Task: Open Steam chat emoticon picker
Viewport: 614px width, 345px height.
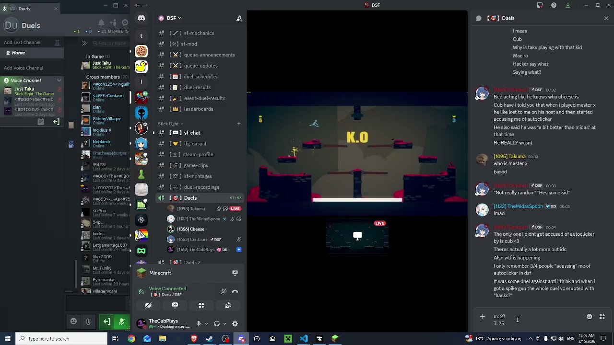Action: click(x=73, y=322)
